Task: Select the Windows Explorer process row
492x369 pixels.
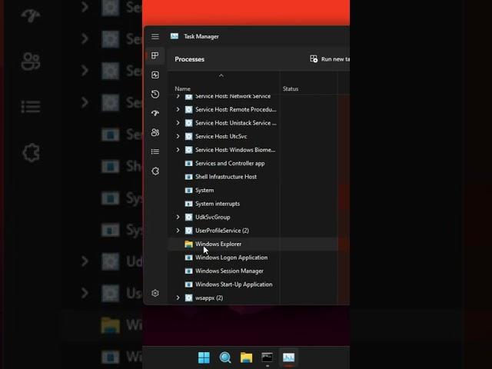Action: tap(253, 244)
